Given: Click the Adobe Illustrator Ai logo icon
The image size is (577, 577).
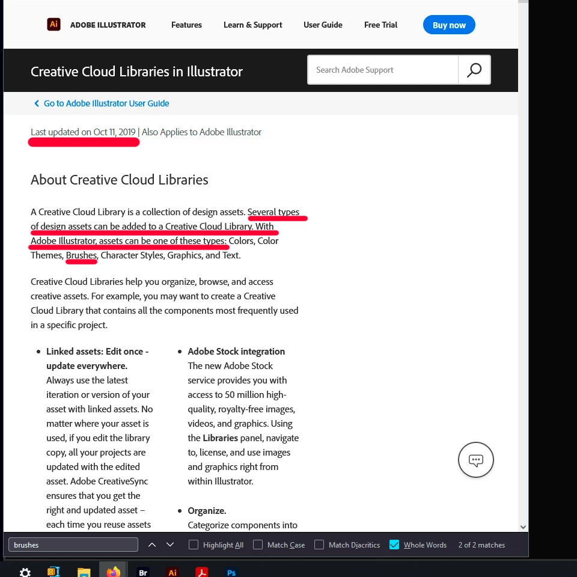Looking at the screenshot, I should [x=53, y=25].
